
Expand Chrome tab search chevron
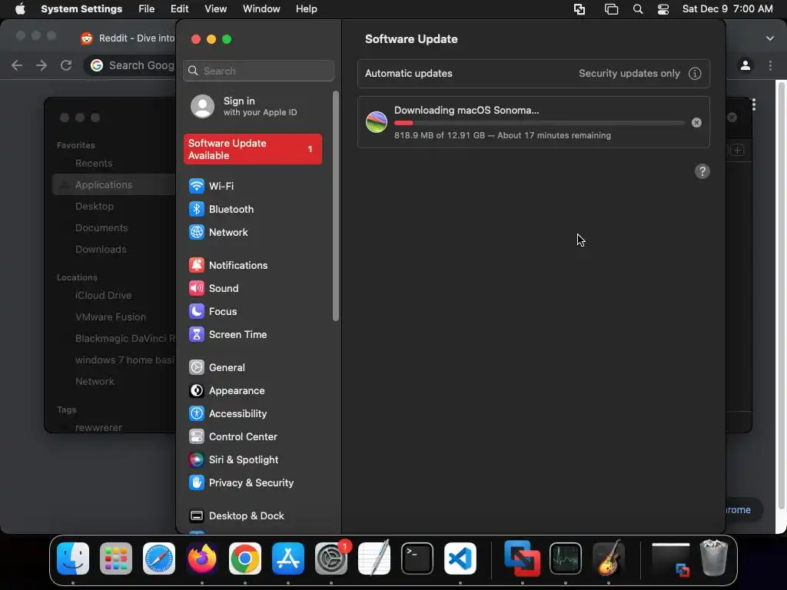tap(770, 38)
